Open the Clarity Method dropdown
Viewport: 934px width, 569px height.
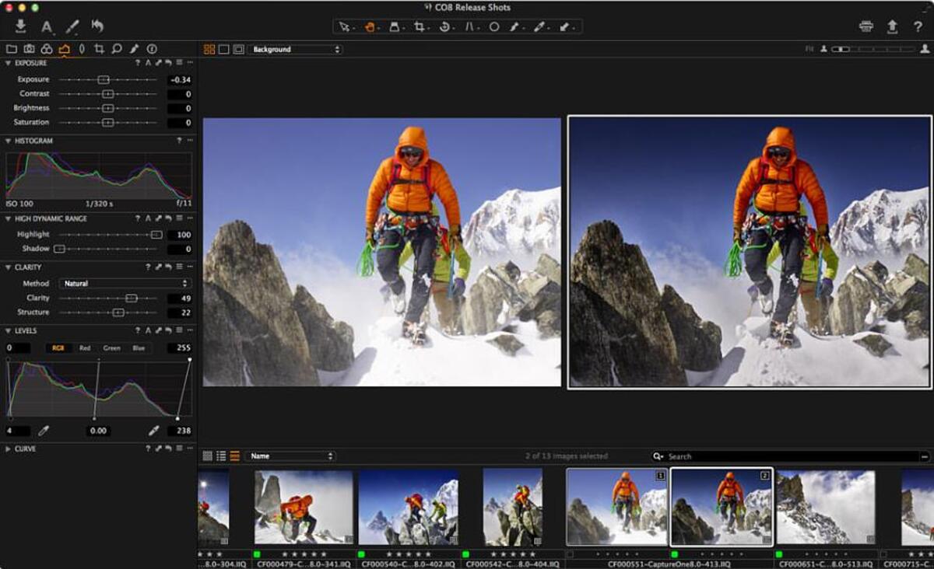[x=125, y=284]
